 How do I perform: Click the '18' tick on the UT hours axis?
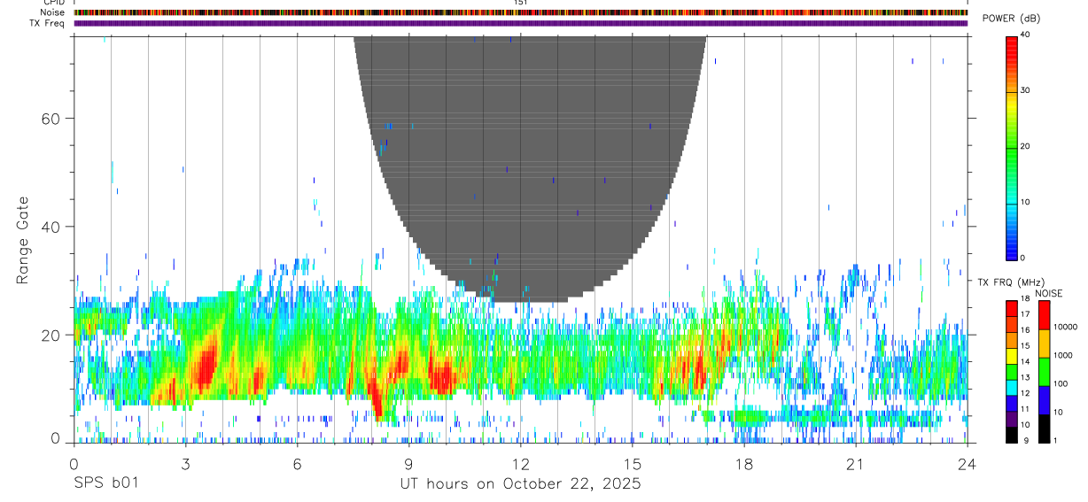coord(744,463)
